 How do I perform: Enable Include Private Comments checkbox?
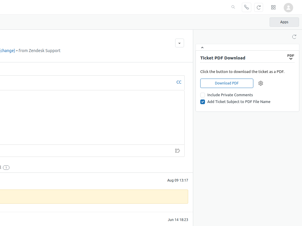tap(203, 95)
